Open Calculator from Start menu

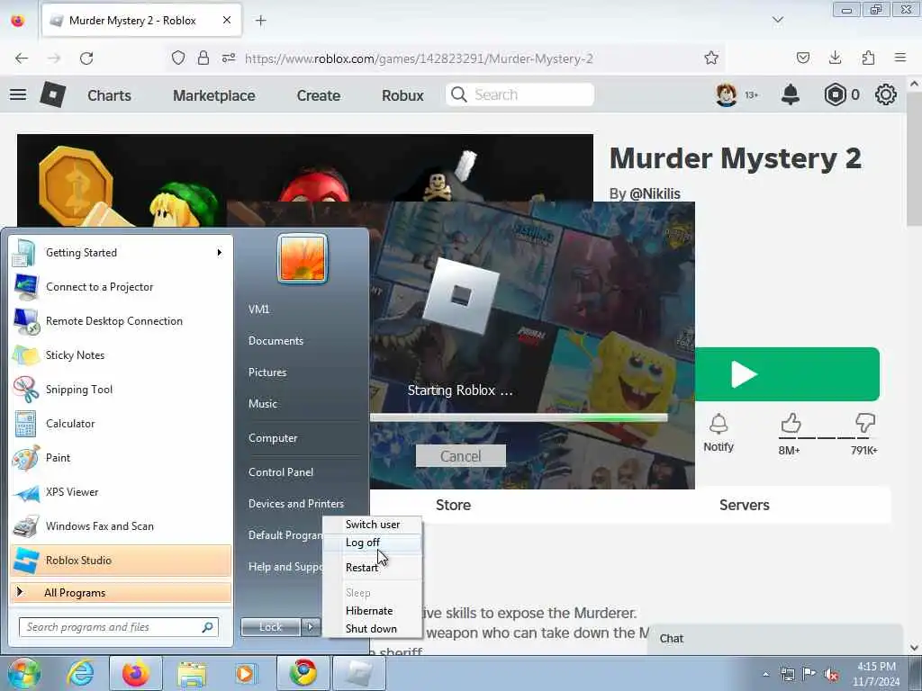tap(121, 424)
